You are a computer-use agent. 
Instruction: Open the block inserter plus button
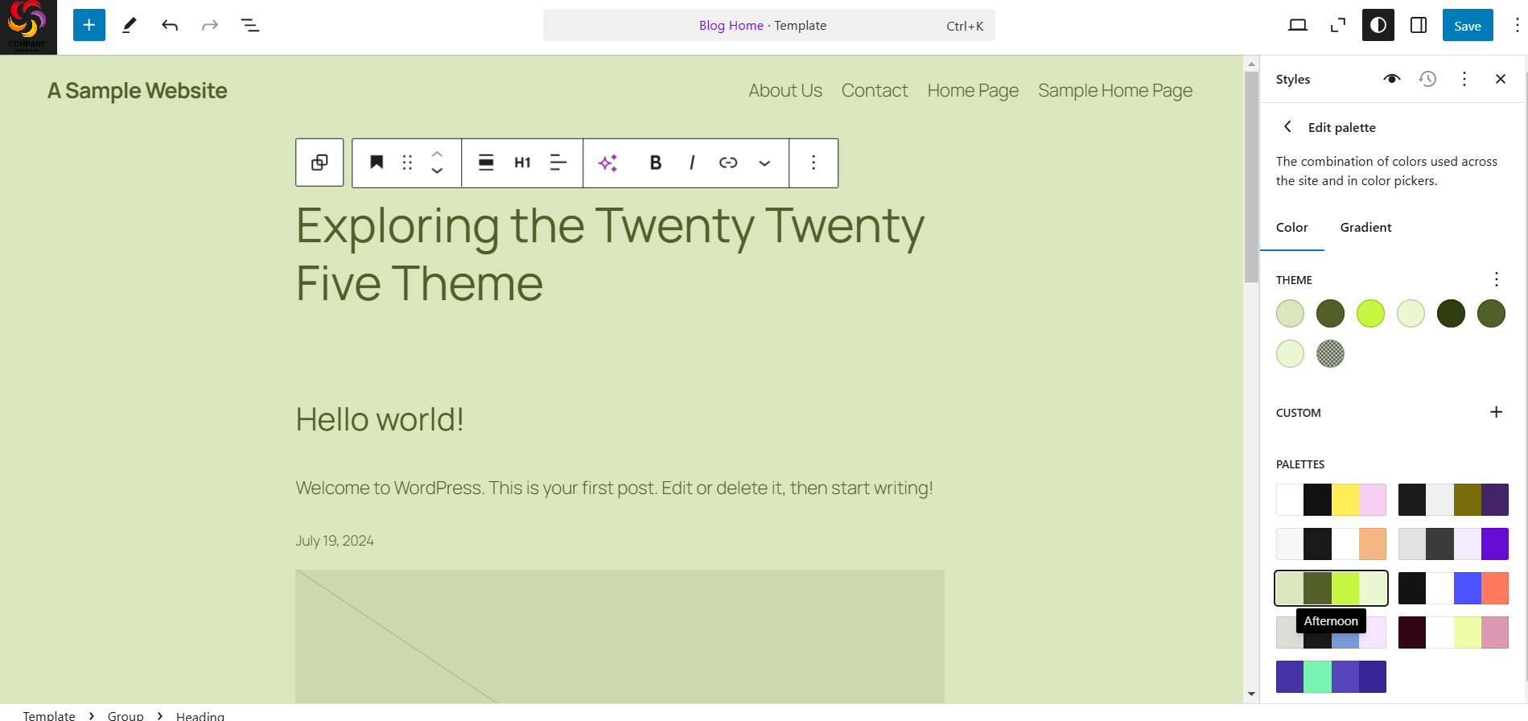(89, 25)
